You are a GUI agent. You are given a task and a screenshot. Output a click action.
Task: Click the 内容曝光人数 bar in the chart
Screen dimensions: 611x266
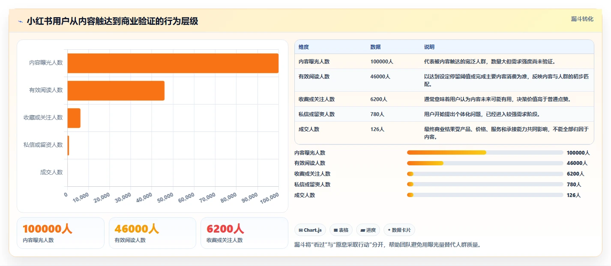point(173,63)
